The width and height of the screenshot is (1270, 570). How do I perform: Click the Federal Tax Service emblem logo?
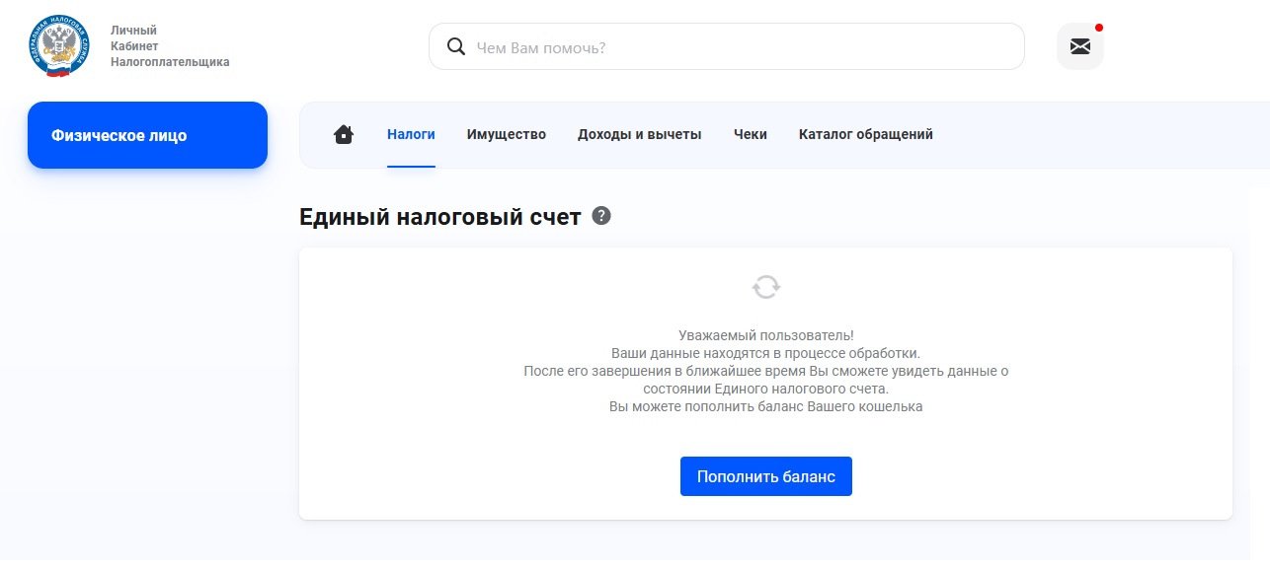tap(59, 46)
